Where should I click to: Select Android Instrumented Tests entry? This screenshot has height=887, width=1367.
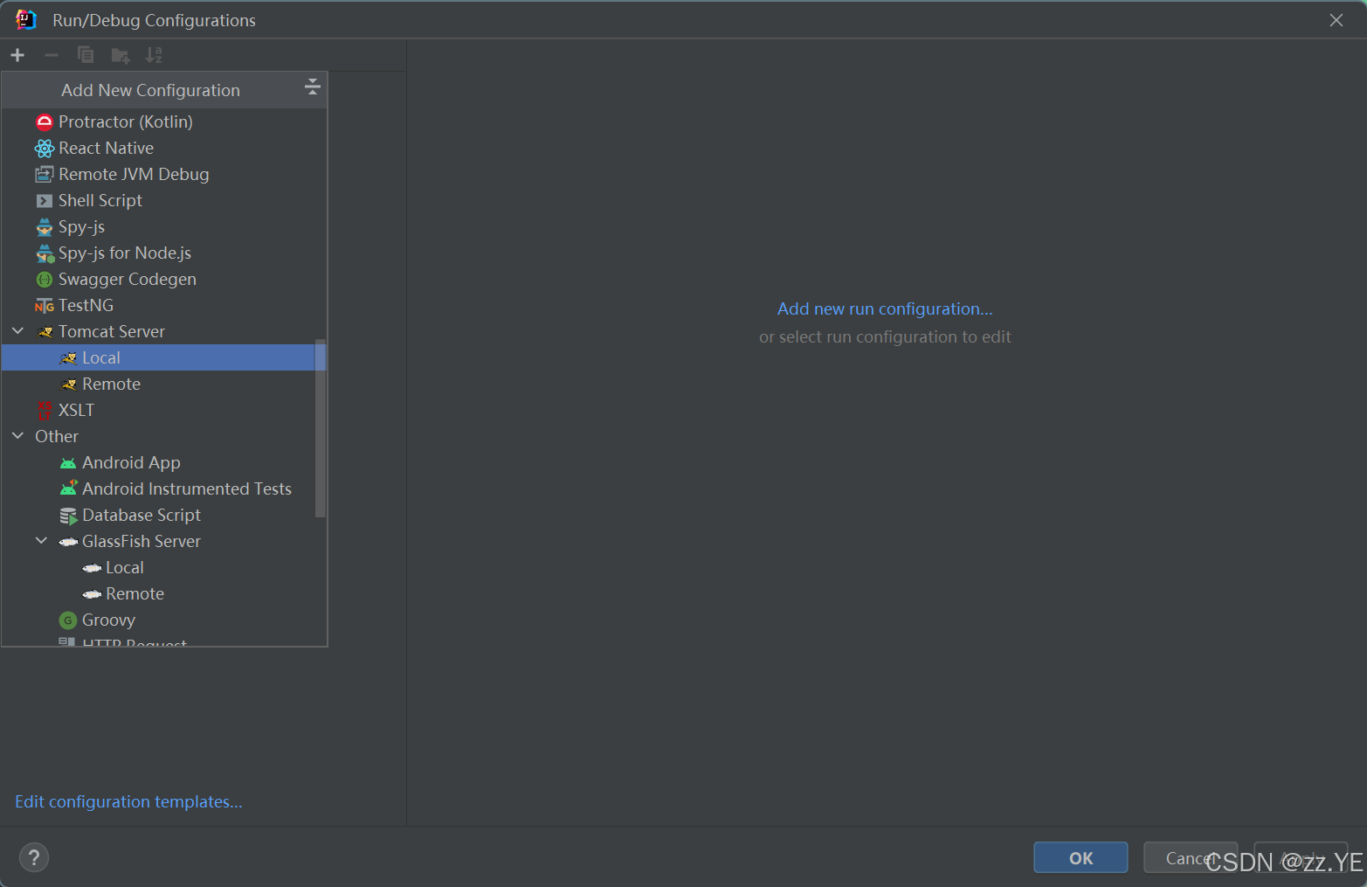(x=187, y=489)
